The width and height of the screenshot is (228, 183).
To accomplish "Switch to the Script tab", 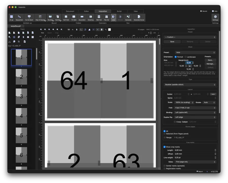I will point(119,11).
